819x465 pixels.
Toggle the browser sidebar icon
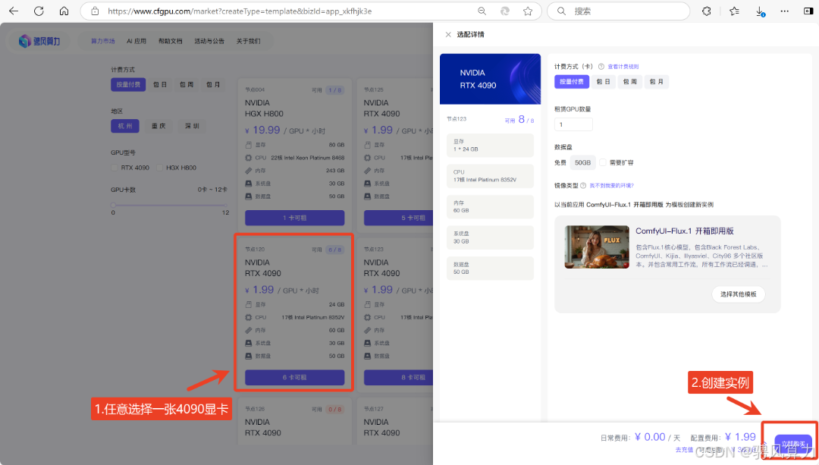(808, 11)
